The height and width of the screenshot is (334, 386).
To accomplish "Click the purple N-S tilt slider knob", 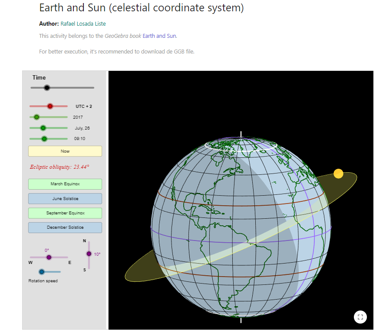I will [x=89, y=254].
